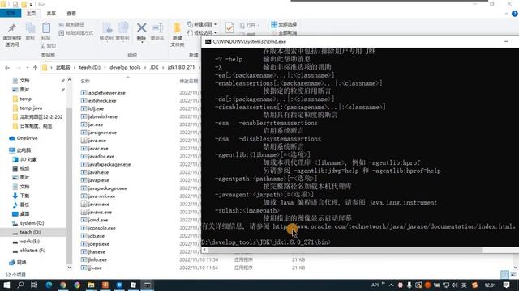Click the Explorer Help question mark icon
519x291 pixels.
[515, 14]
